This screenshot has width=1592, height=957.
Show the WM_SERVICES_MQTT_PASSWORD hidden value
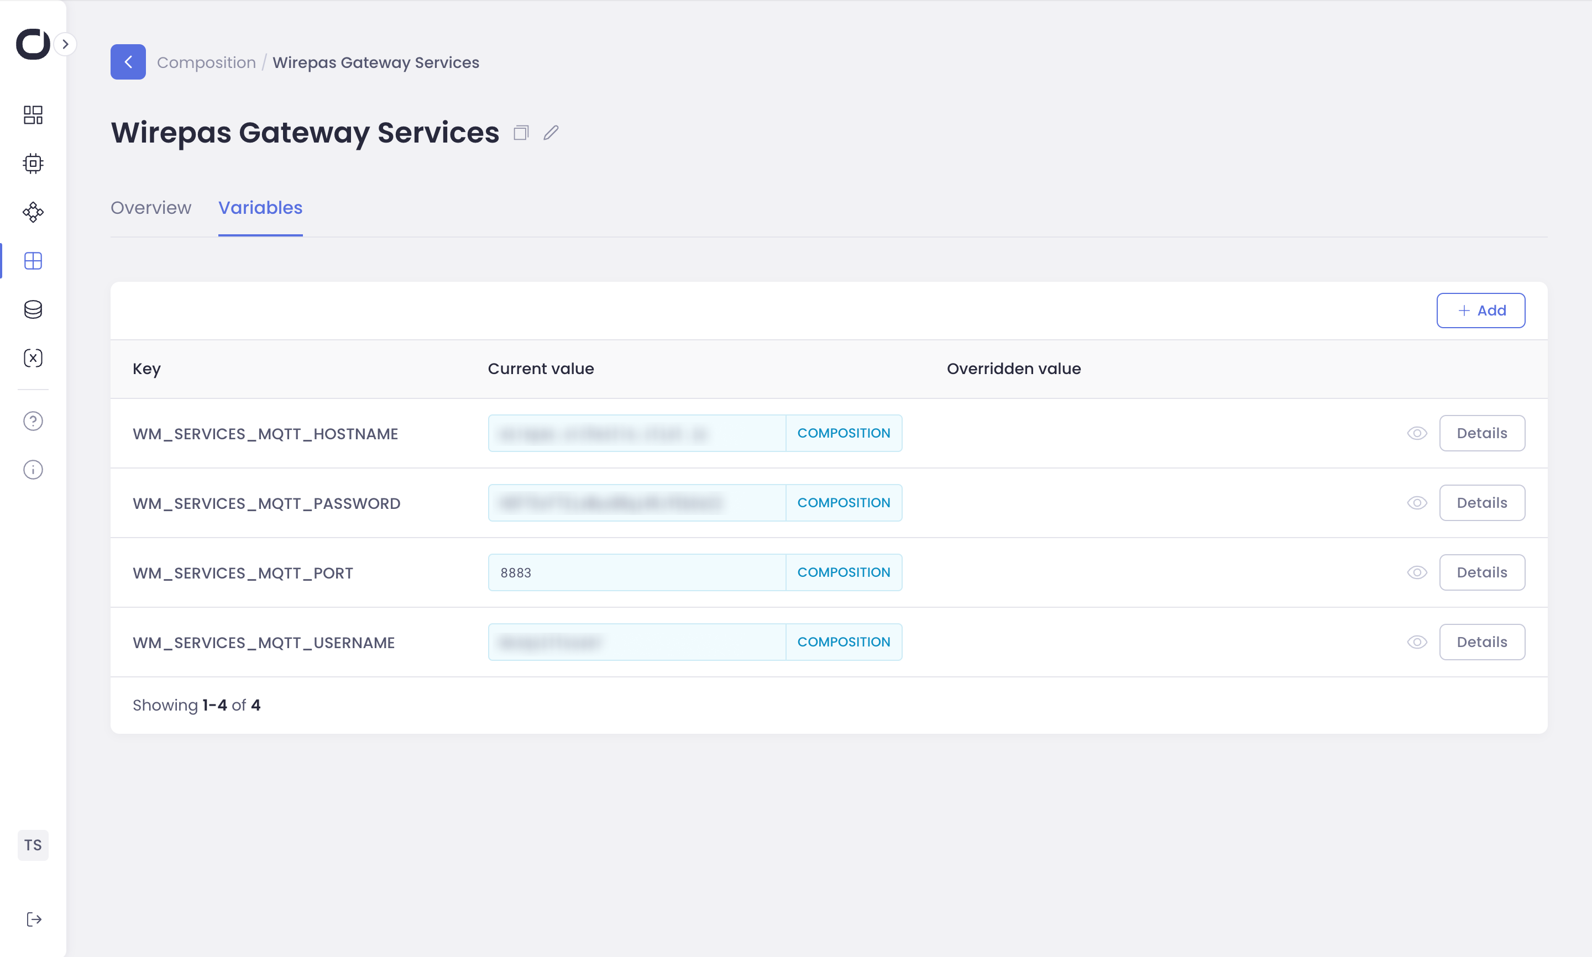click(x=1417, y=503)
